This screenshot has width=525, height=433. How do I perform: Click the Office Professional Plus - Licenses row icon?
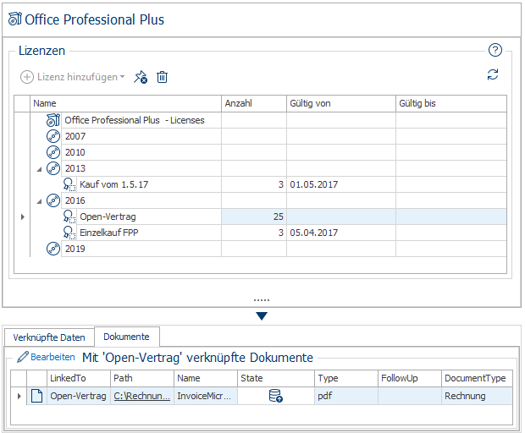[x=53, y=120]
